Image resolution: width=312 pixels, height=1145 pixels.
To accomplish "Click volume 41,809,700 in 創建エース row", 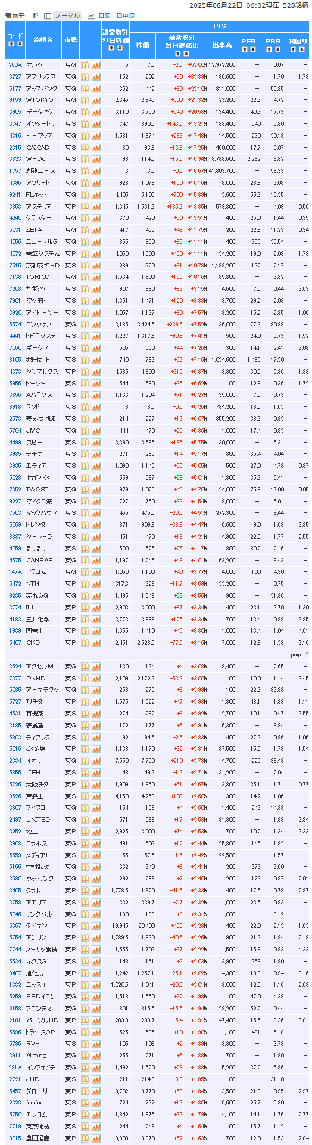I will 222,171.
